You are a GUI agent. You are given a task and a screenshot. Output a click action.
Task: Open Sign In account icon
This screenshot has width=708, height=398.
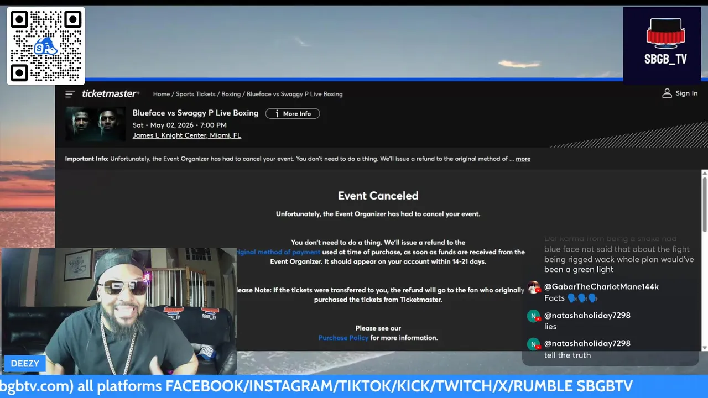pos(667,93)
